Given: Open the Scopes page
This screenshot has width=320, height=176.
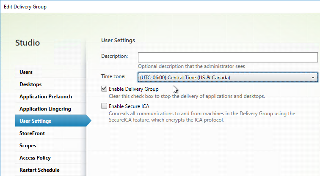Looking at the screenshot, I should click(28, 146).
